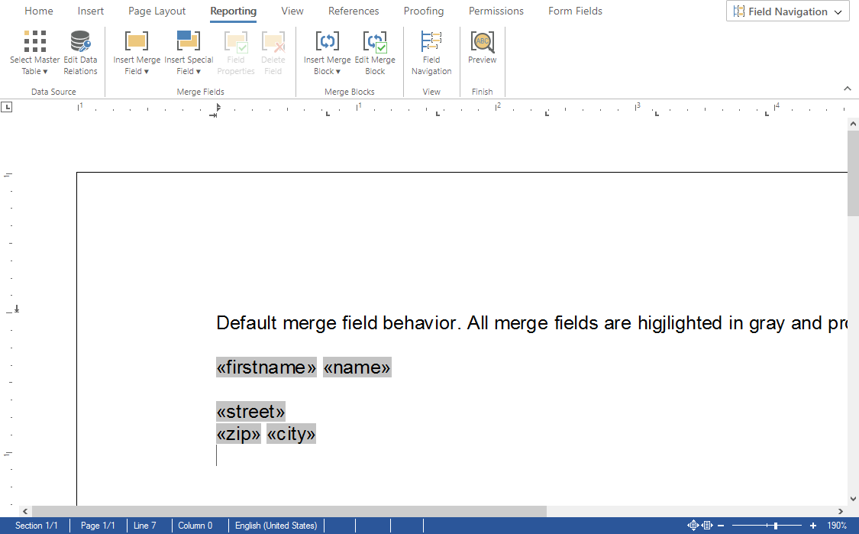The width and height of the screenshot is (859, 534).
Task: Click the horizontal scrollbar left arrow
Action: (x=25, y=511)
